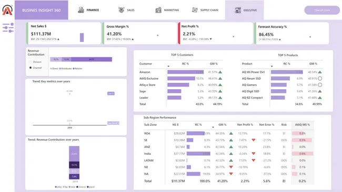Viewport: 342px width, 192px height.
Task: Click LATAM's red Net Profit down triangle
Action: pyautogui.click(x=254, y=160)
